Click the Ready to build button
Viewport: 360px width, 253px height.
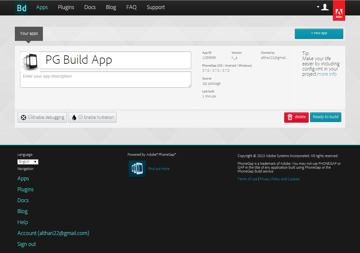325,117
